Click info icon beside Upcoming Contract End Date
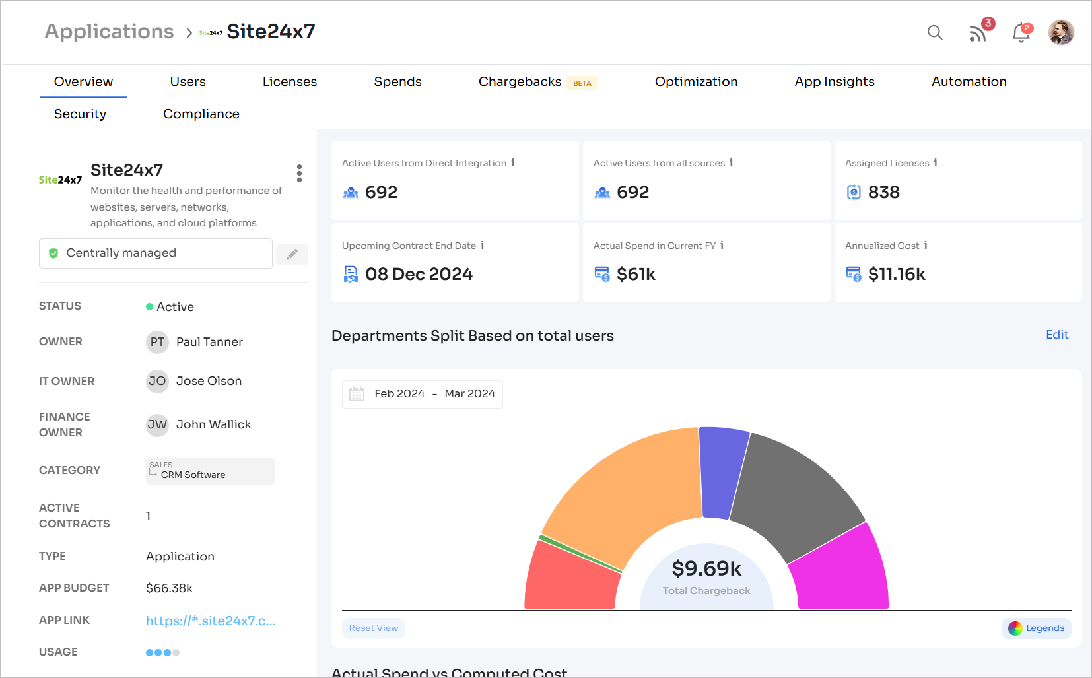Screen dimensions: 1092x678 click(483, 246)
